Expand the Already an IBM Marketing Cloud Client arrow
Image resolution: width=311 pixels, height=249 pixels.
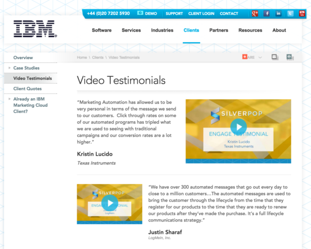[9, 99]
